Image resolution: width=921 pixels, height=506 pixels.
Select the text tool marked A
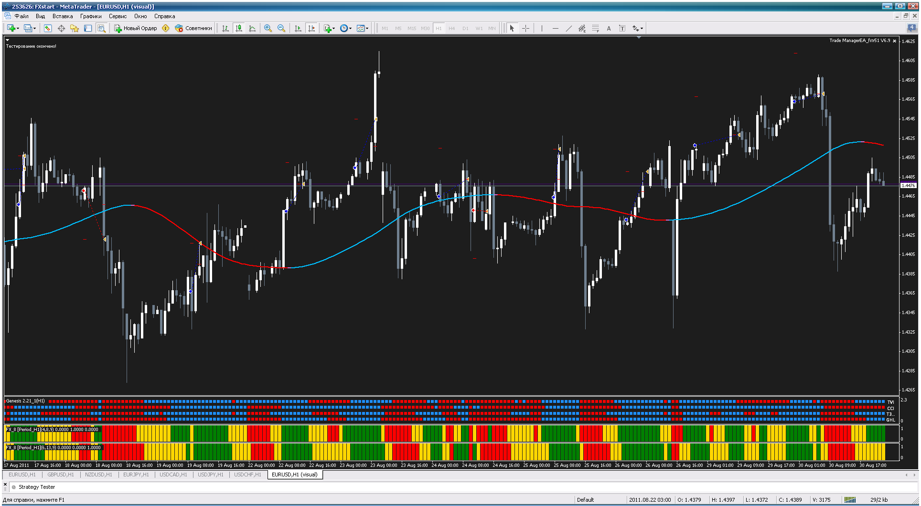click(609, 28)
